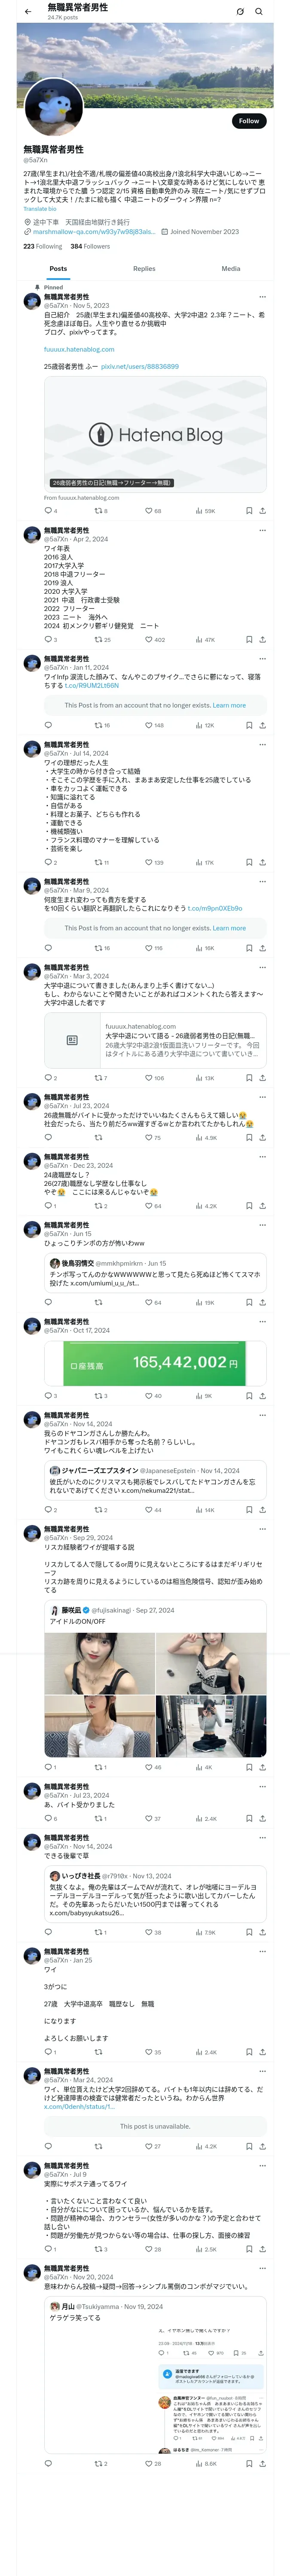Image resolution: width=290 pixels, height=2576 pixels.
Task: Follow this account with the Follow button
Action: point(249,121)
